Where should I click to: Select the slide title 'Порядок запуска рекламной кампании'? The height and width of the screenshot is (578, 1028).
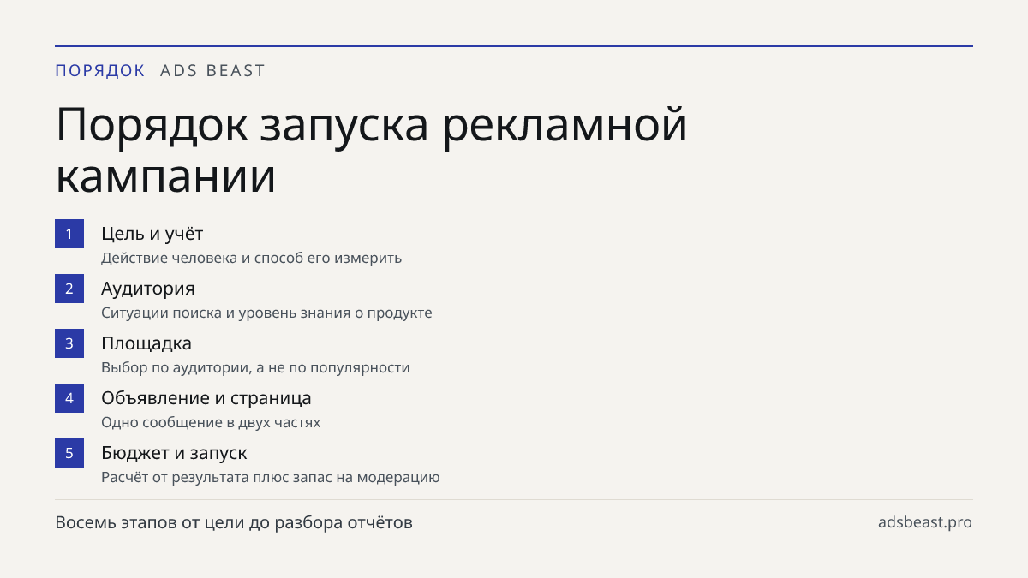tap(372, 151)
